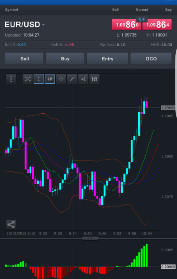Click the 10/19/2016 9:10 date axis label
This screenshot has width=177, height=279.
[x=21, y=233]
